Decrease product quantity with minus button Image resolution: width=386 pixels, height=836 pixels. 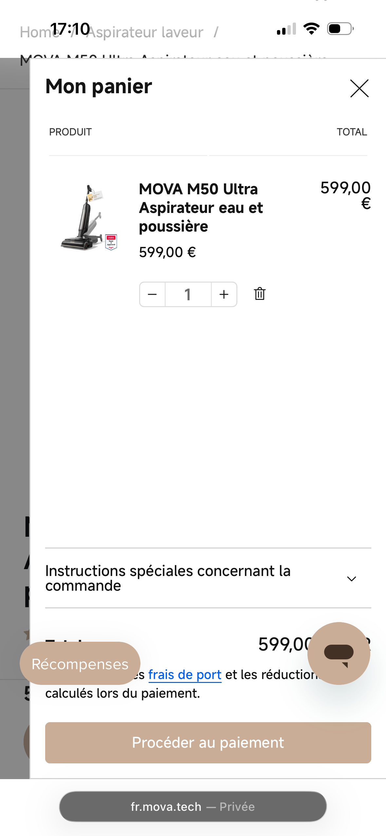click(x=152, y=294)
